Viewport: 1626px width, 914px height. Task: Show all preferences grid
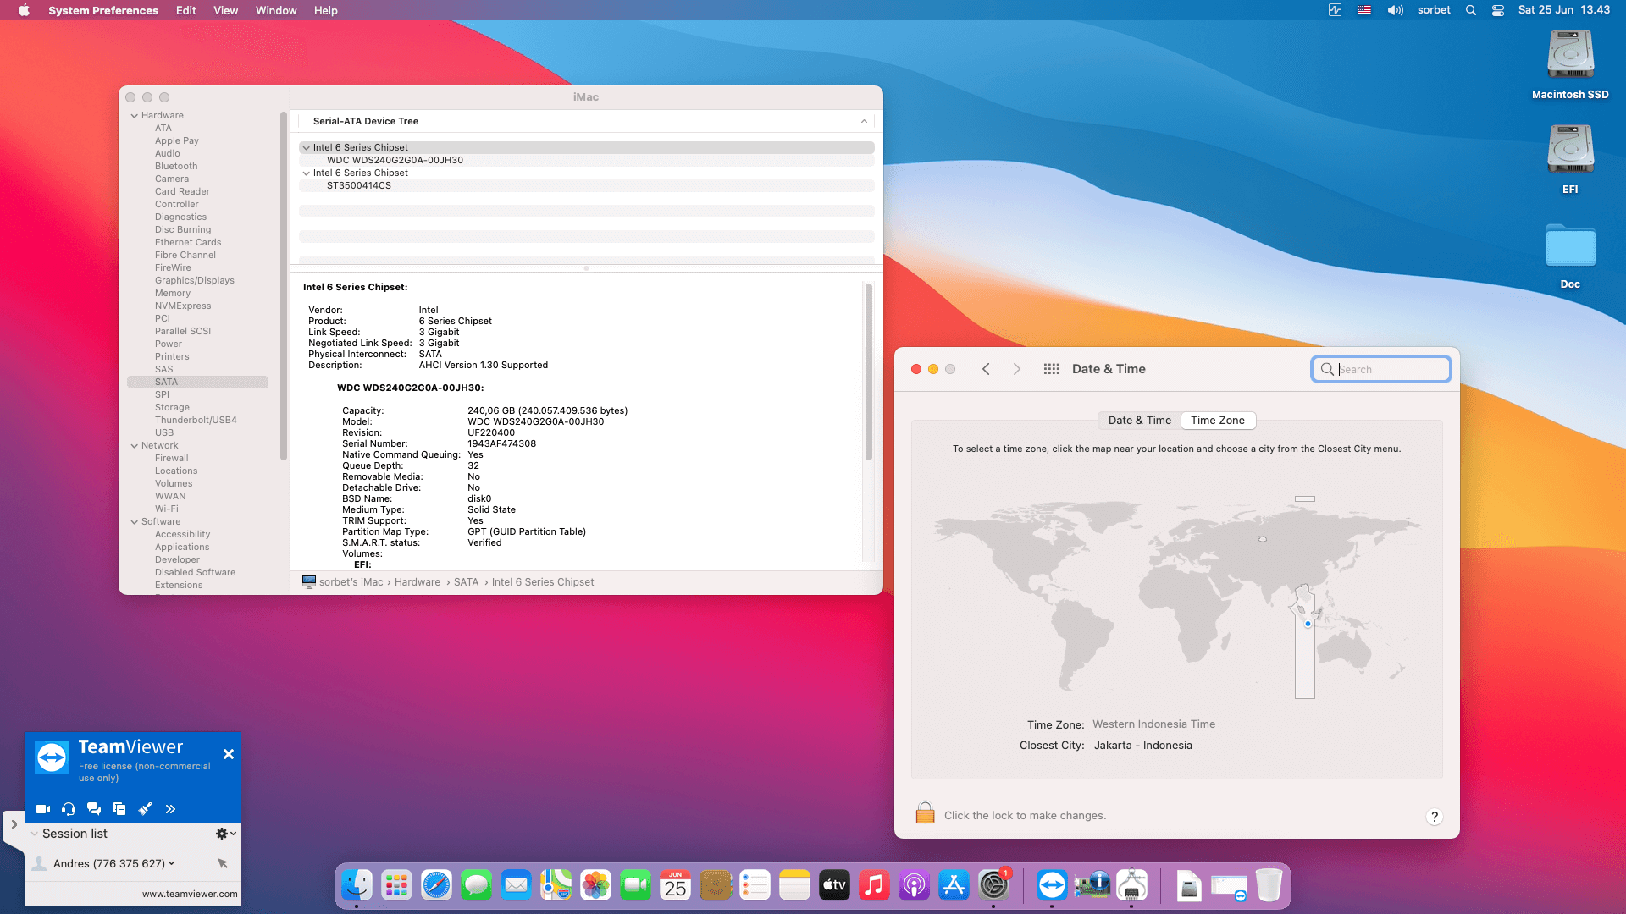[1052, 369]
